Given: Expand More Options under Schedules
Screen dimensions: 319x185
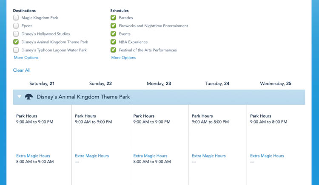Looking at the screenshot, I should click(x=123, y=58).
